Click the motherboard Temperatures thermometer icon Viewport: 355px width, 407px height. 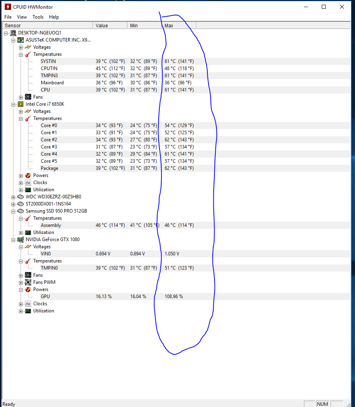pos(28,54)
